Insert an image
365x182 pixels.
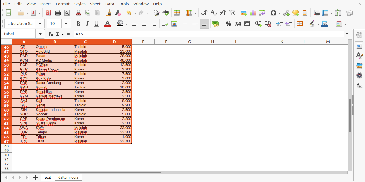click(x=244, y=13)
